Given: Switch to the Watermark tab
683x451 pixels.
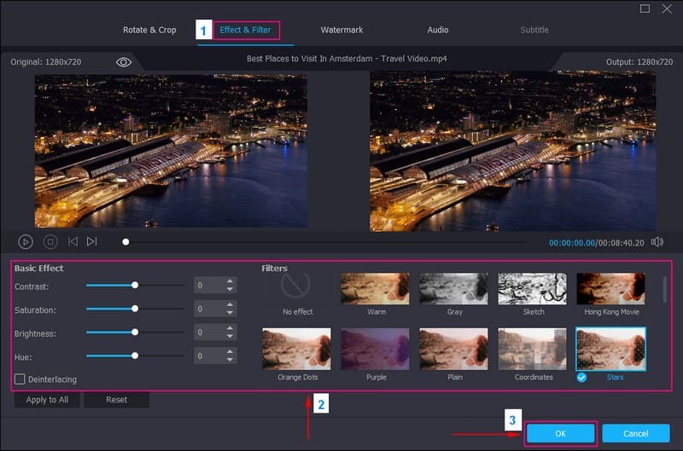Looking at the screenshot, I should (x=341, y=30).
